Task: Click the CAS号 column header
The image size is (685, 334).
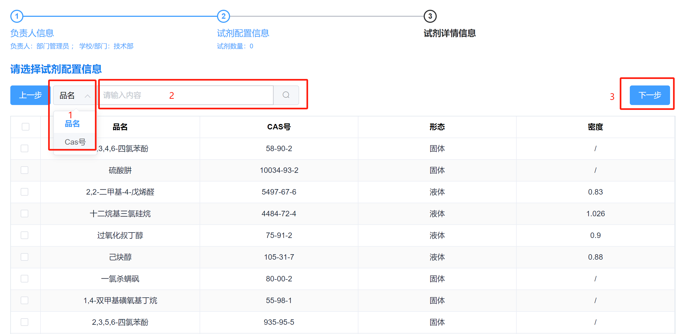Action: coord(279,127)
